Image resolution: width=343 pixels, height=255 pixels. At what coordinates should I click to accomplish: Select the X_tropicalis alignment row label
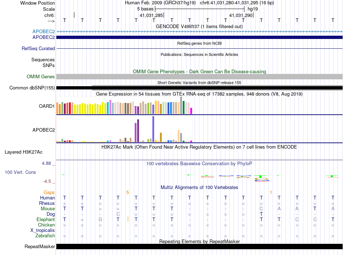tap(43, 230)
